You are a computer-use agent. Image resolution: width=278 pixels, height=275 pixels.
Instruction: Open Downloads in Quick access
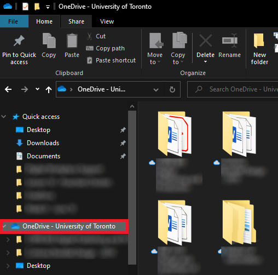pos(43,143)
